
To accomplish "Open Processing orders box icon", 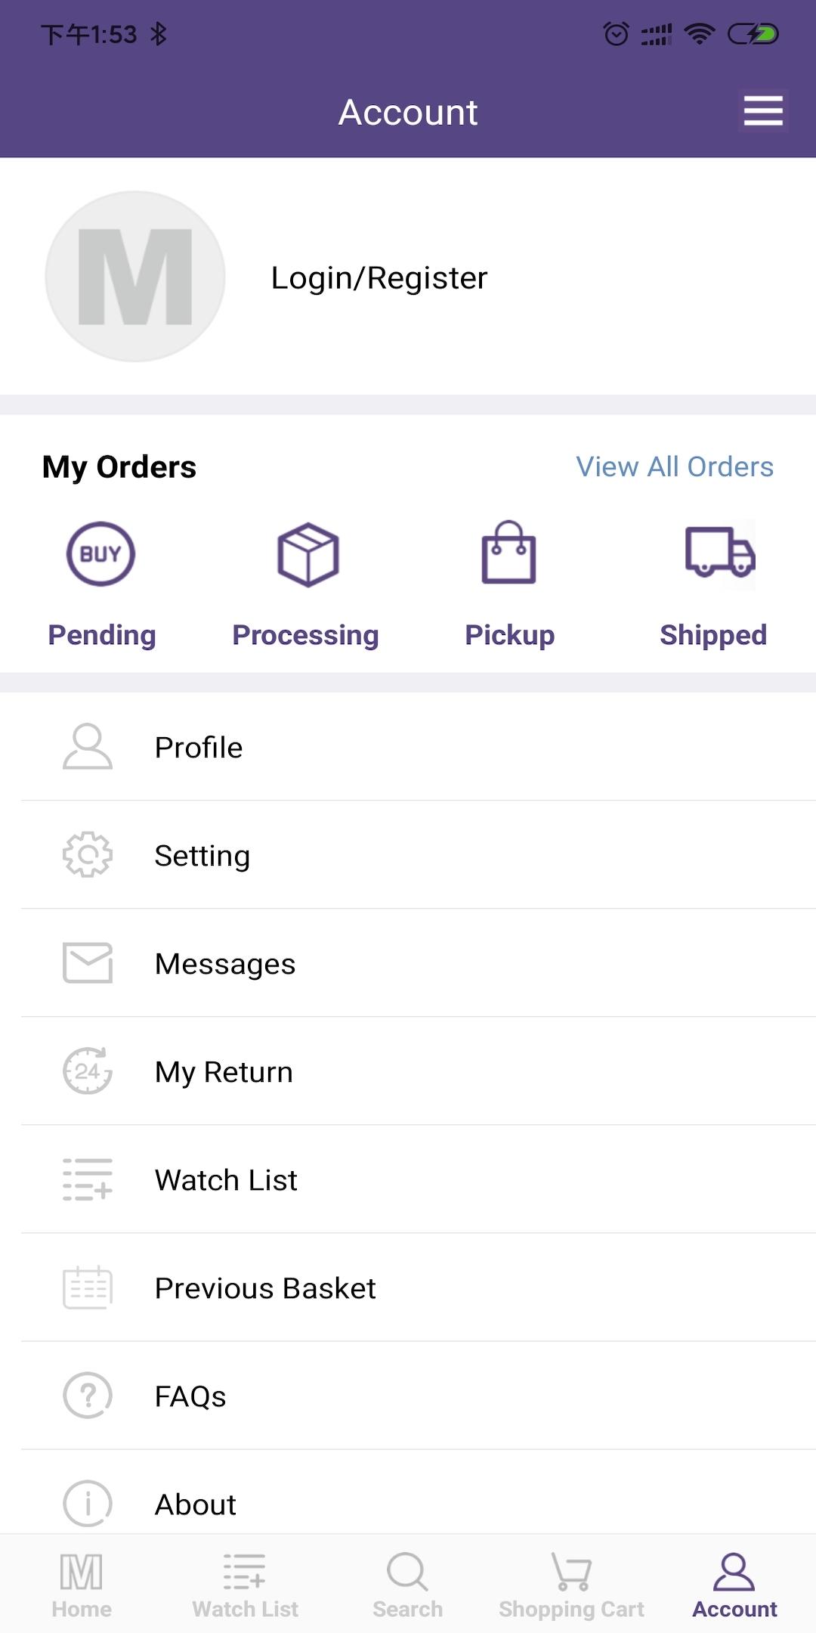I will click(x=308, y=554).
